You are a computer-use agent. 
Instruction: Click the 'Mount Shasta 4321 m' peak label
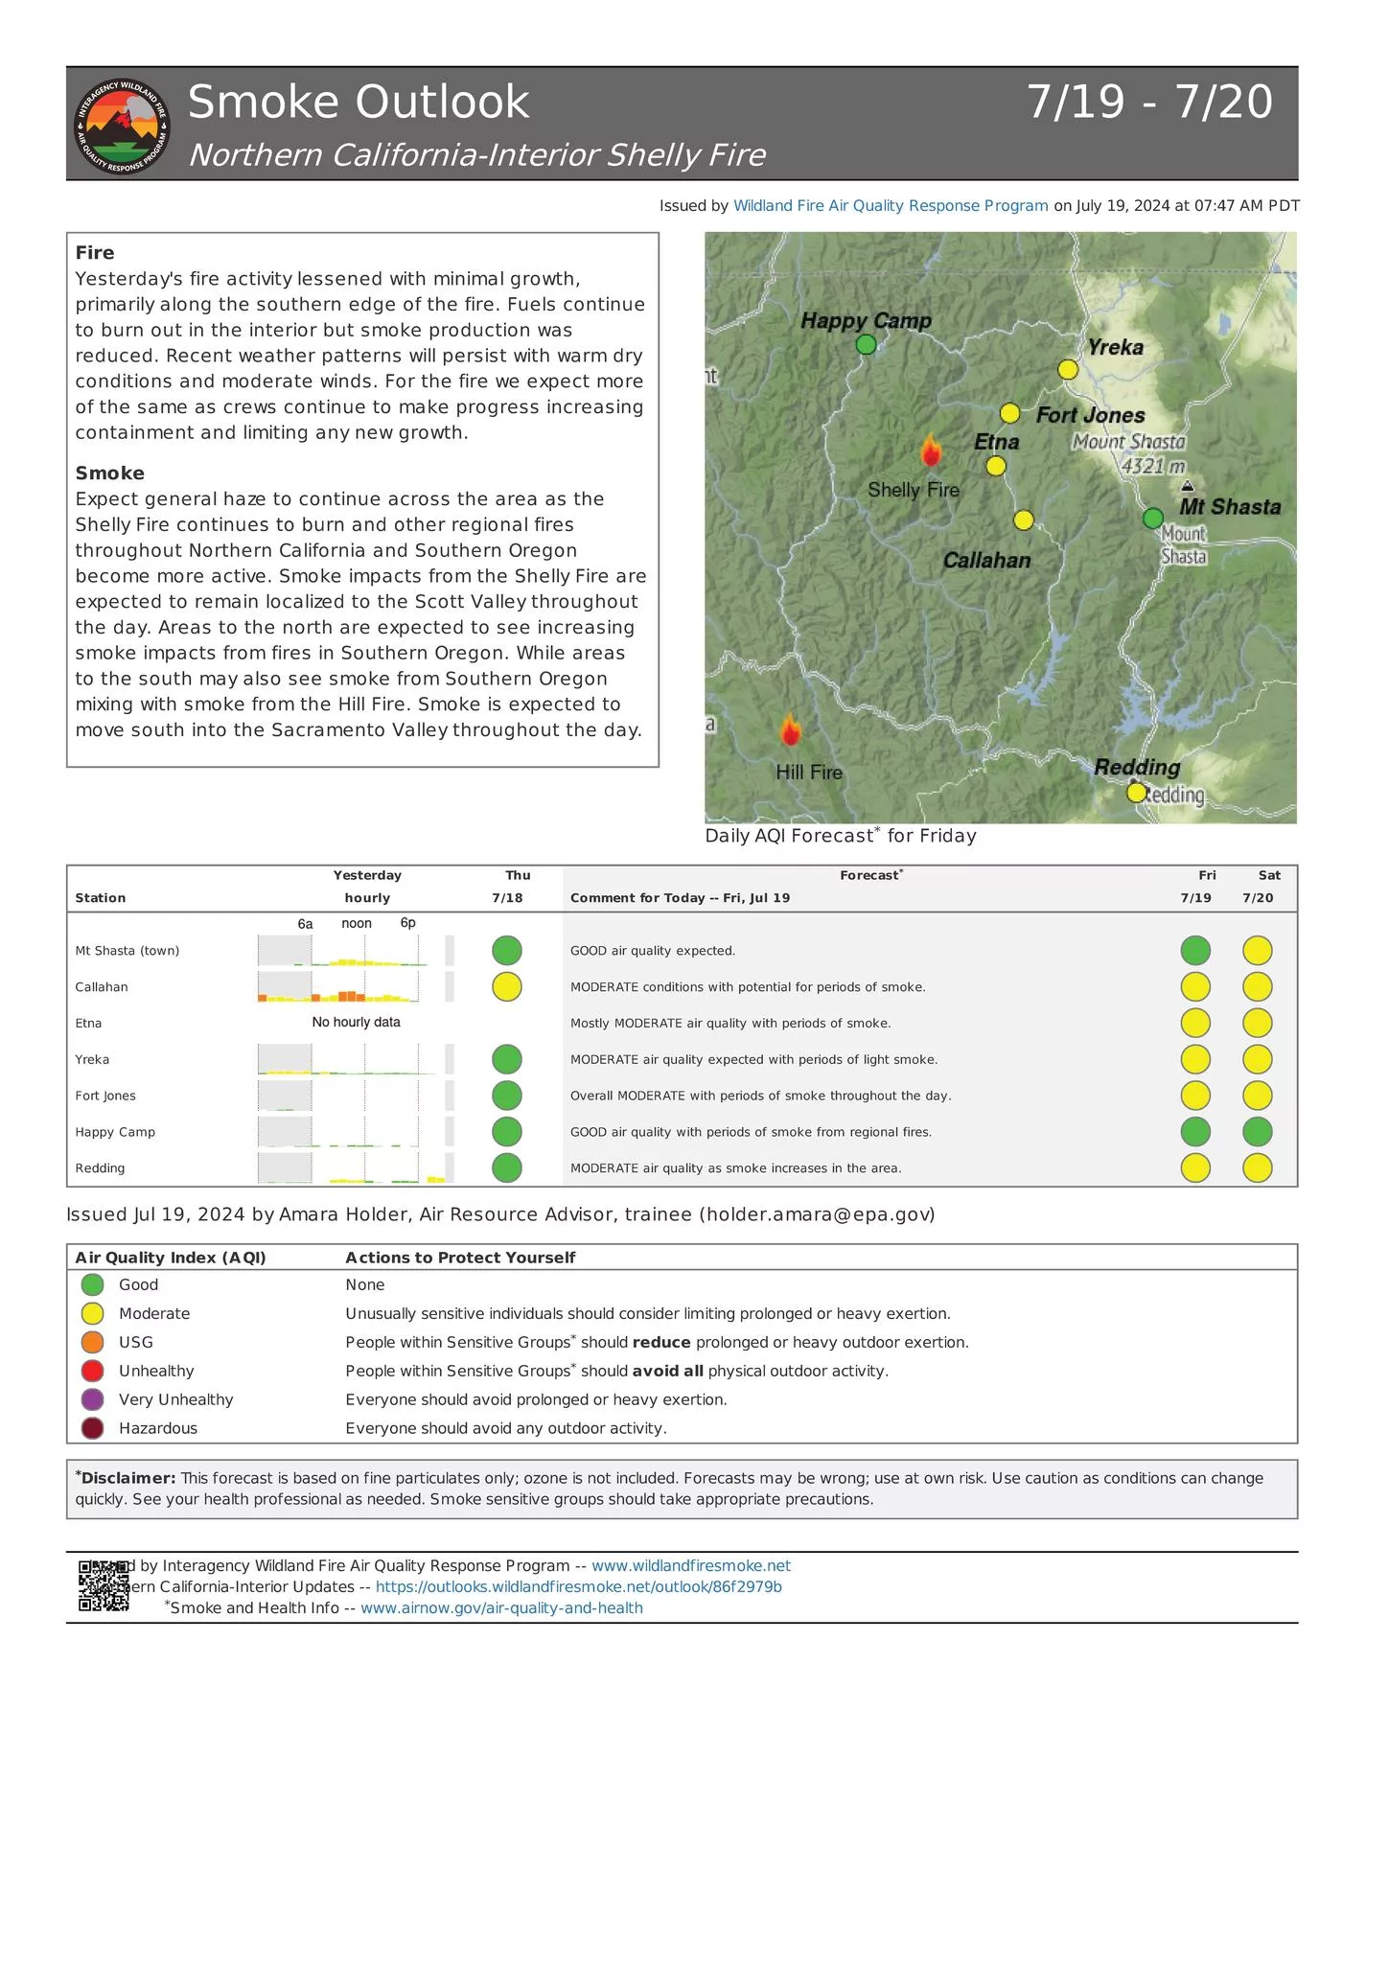coord(1129,454)
